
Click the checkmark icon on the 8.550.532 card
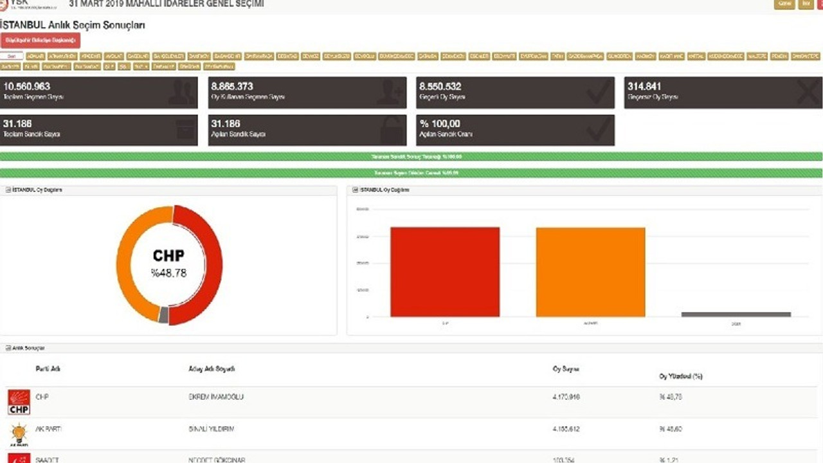tap(599, 93)
